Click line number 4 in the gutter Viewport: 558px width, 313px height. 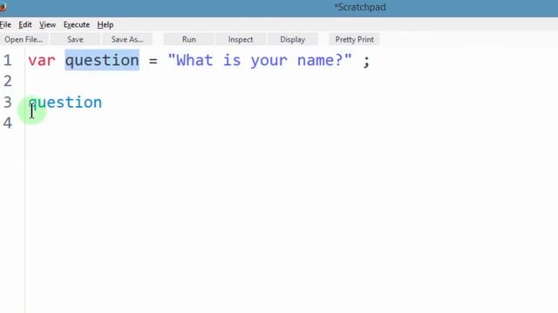pos(8,123)
